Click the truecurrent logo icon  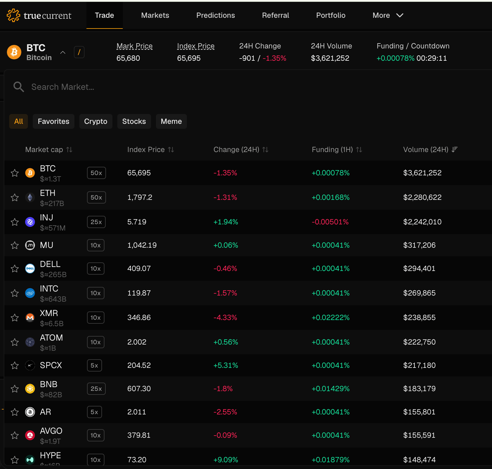(x=13, y=15)
